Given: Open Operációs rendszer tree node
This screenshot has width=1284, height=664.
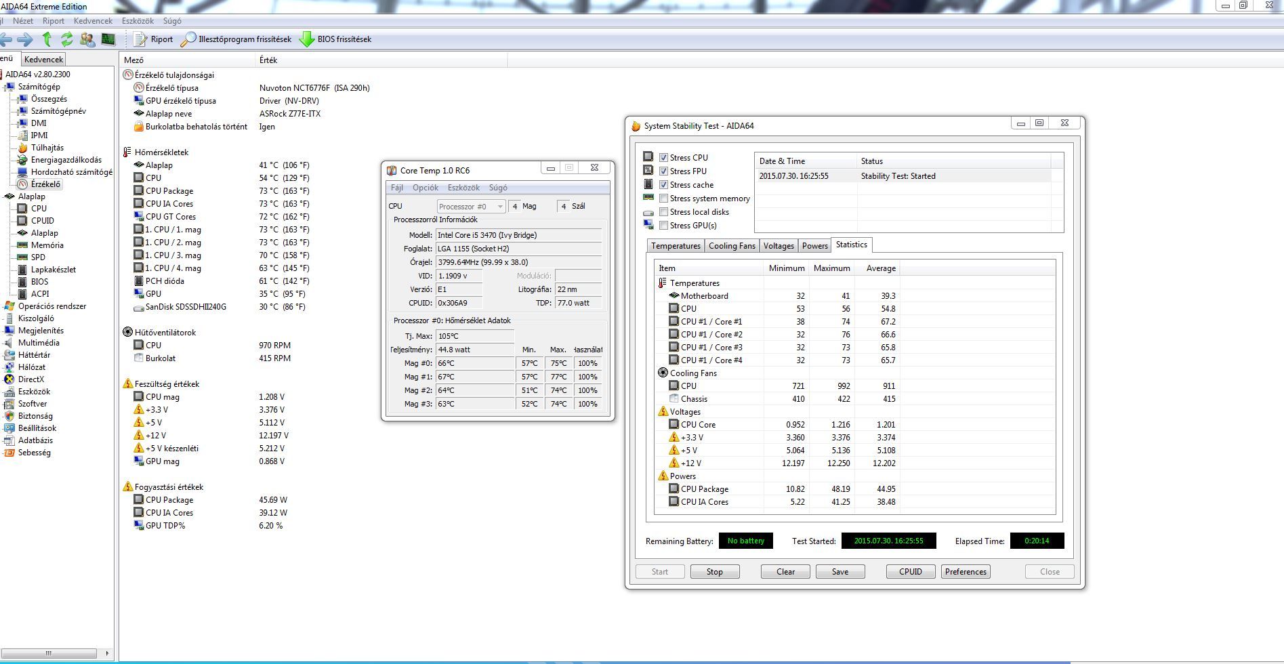Looking at the screenshot, I should tap(51, 306).
